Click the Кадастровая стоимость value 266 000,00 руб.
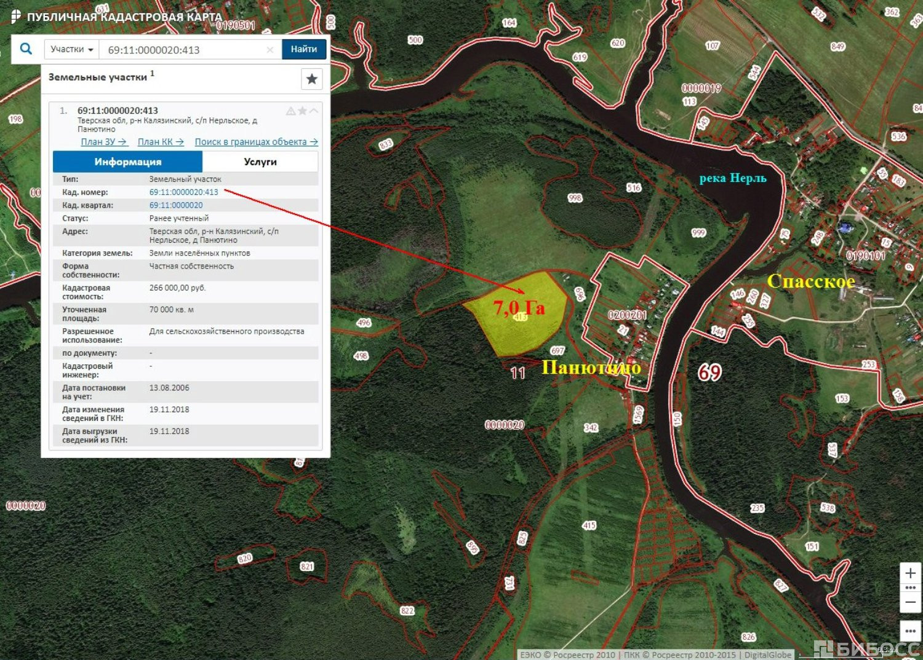Image resolution: width=923 pixels, height=660 pixels. pos(177,288)
